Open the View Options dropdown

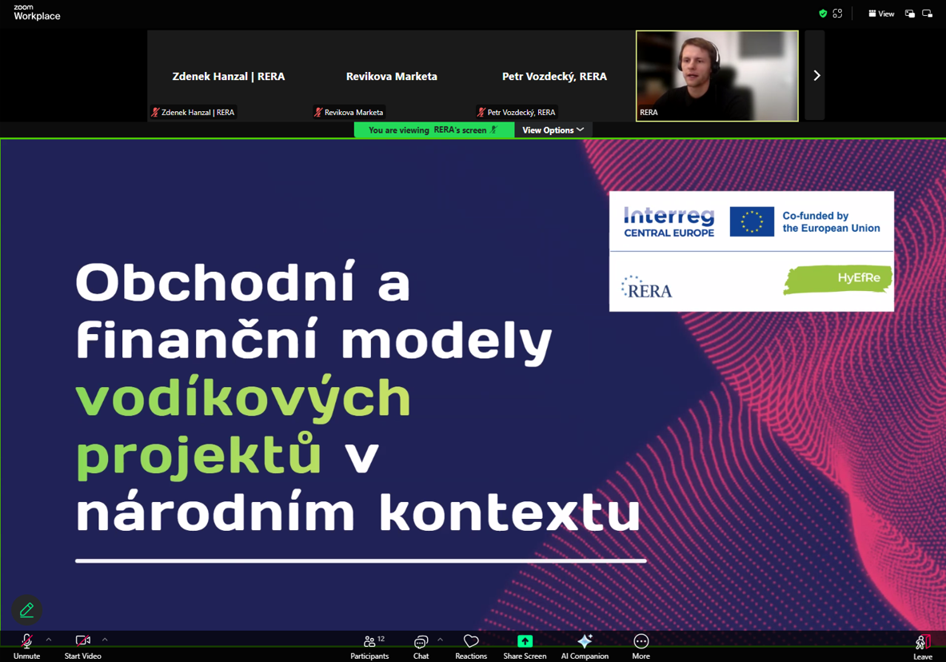click(x=553, y=130)
